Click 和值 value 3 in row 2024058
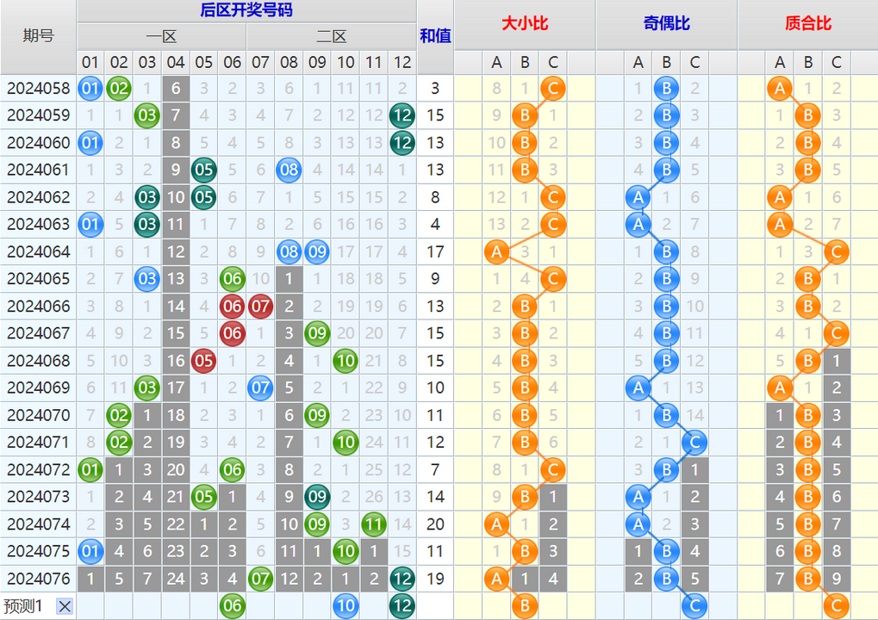 pos(435,89)
